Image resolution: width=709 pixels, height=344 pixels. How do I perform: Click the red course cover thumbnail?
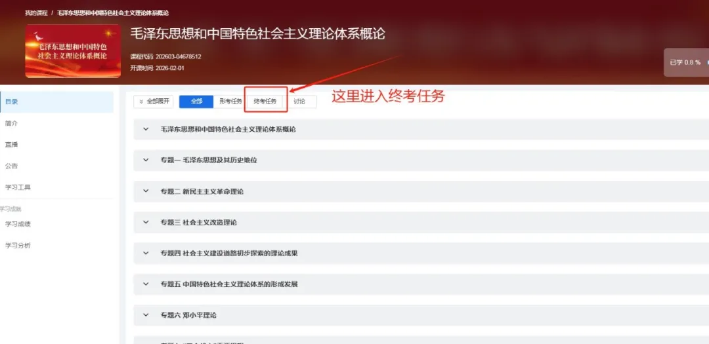pyautogui.click(x=73, y=51)
